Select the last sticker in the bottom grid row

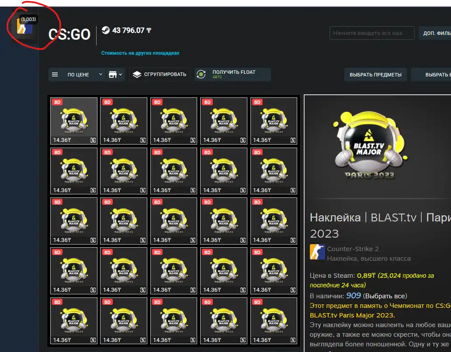pos(274,321)
